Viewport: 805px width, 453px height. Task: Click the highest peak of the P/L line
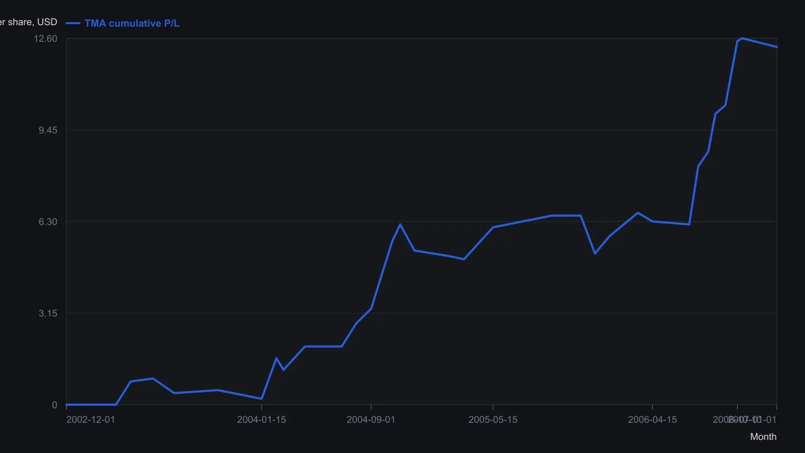(x=742, y=38)
